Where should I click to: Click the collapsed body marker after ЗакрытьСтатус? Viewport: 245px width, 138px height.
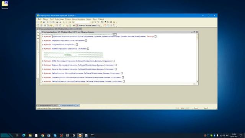(122, 77)
